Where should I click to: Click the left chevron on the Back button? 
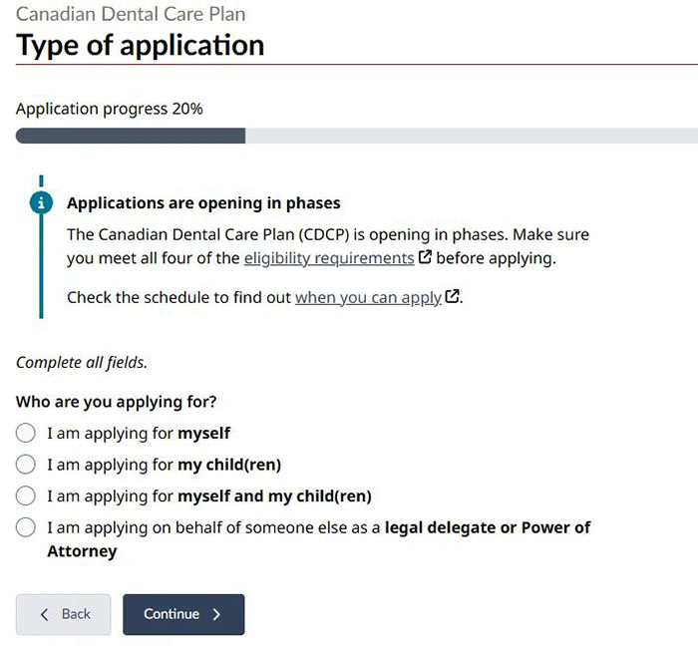coord(44,614)
